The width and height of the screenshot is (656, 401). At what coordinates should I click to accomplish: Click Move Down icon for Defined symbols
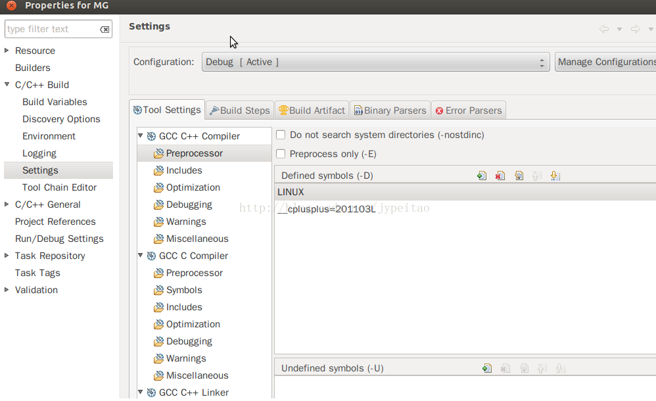(555, 176)
